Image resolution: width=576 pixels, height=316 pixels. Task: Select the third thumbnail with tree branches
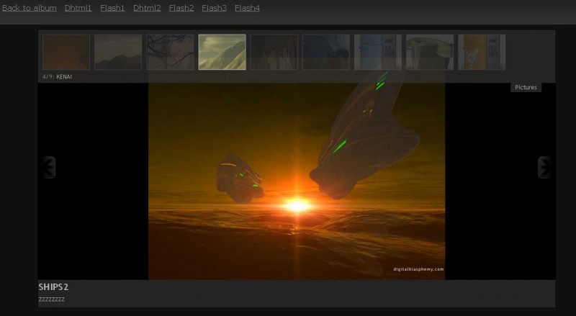170,52
